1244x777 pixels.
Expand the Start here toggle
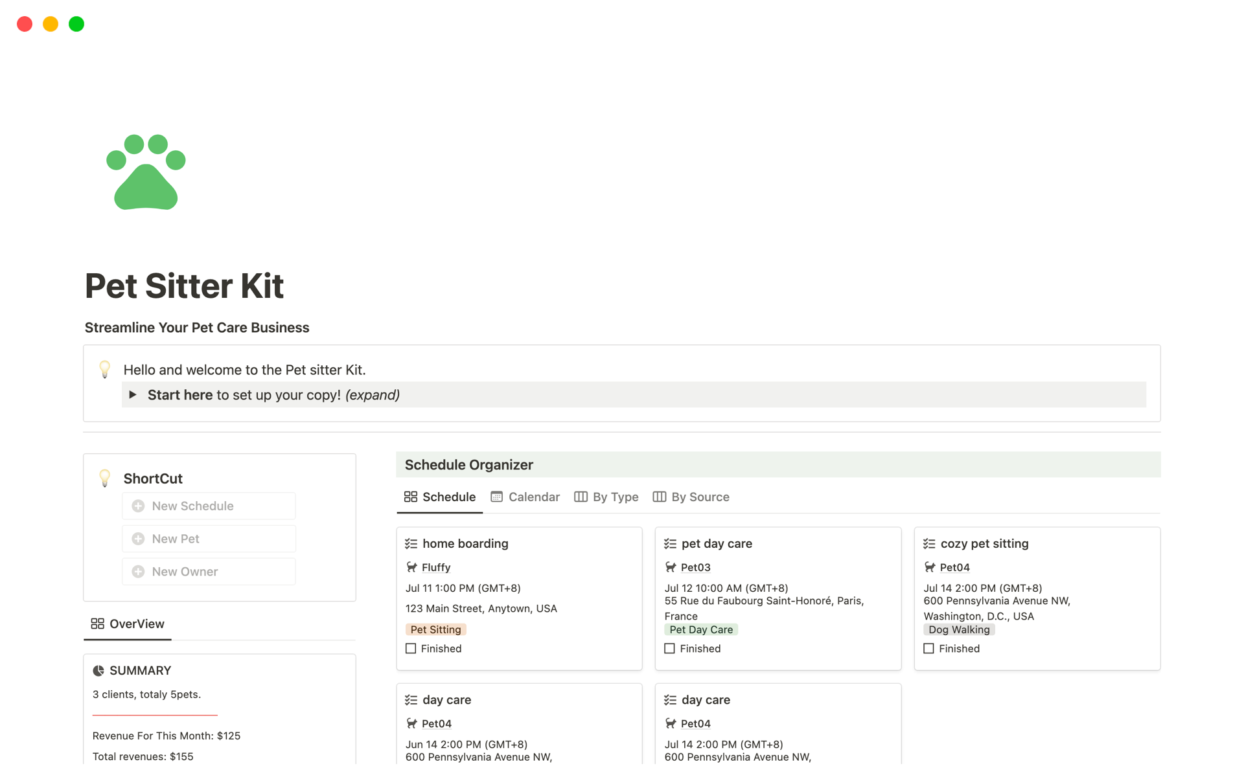[133, 395]
